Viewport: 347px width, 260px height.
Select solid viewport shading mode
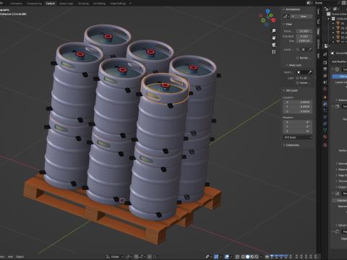coord(247,256)
